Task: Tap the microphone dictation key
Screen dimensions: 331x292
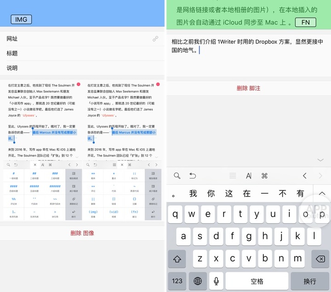Action: point(216,281)
